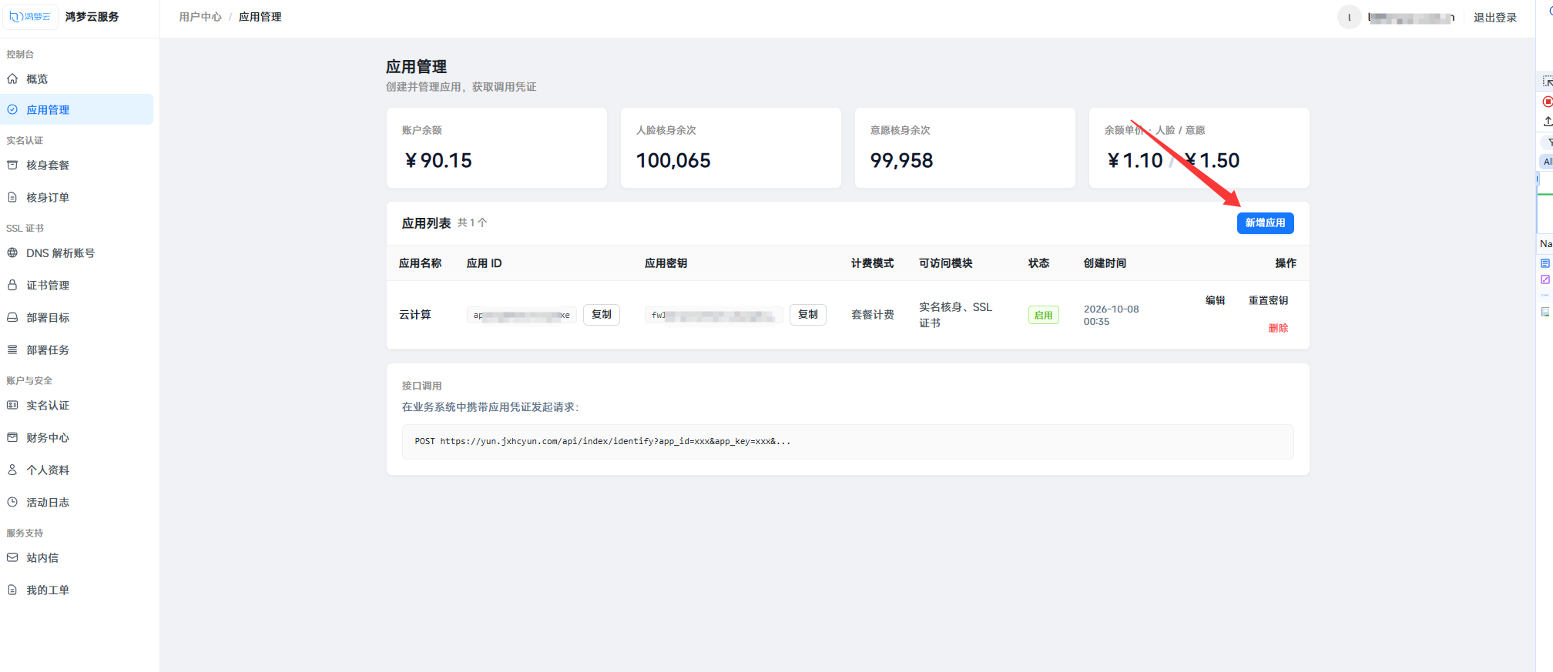Open 概览 menu item
Image resolution: width=1553 pixels, height=672 pixels.
click(x=77, y=79)
